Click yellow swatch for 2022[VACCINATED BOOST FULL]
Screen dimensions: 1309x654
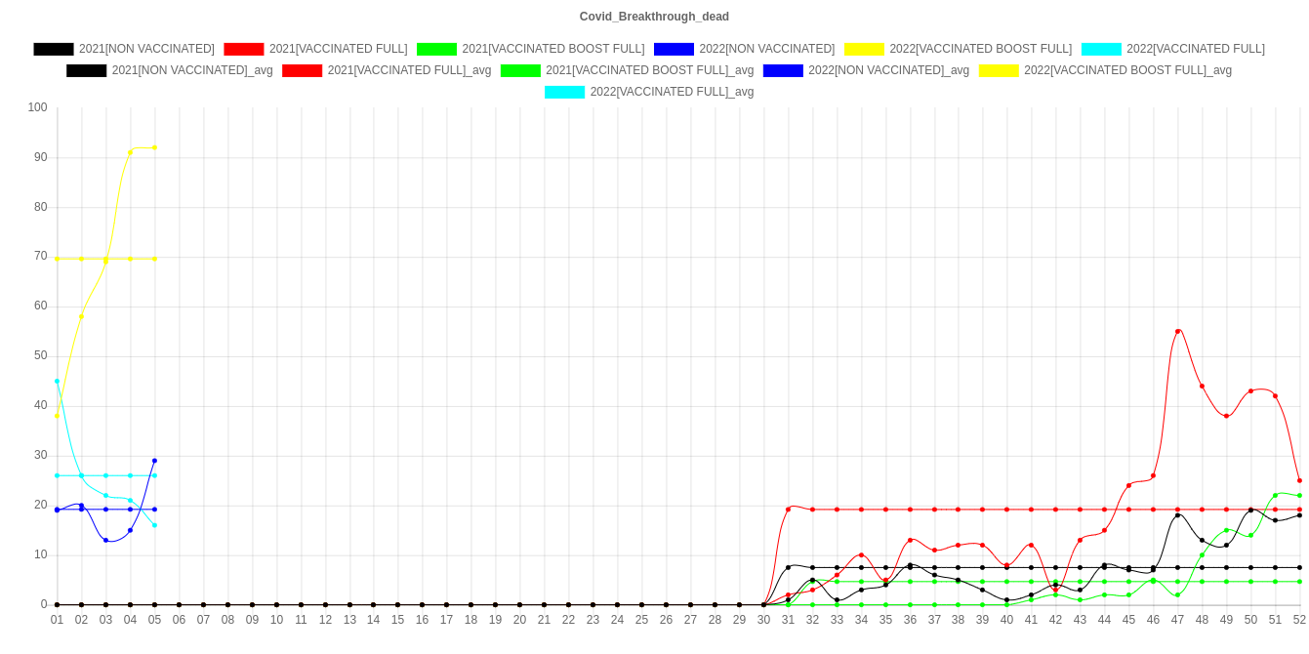pyautogui.click(x=864, y=49)
